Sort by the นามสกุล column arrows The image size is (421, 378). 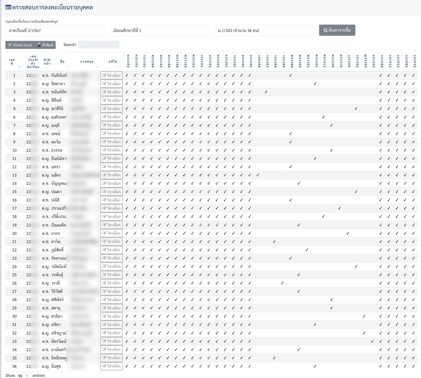(x=97, y=67)
